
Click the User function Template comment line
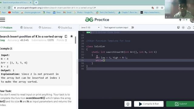(x=108, y=41)
